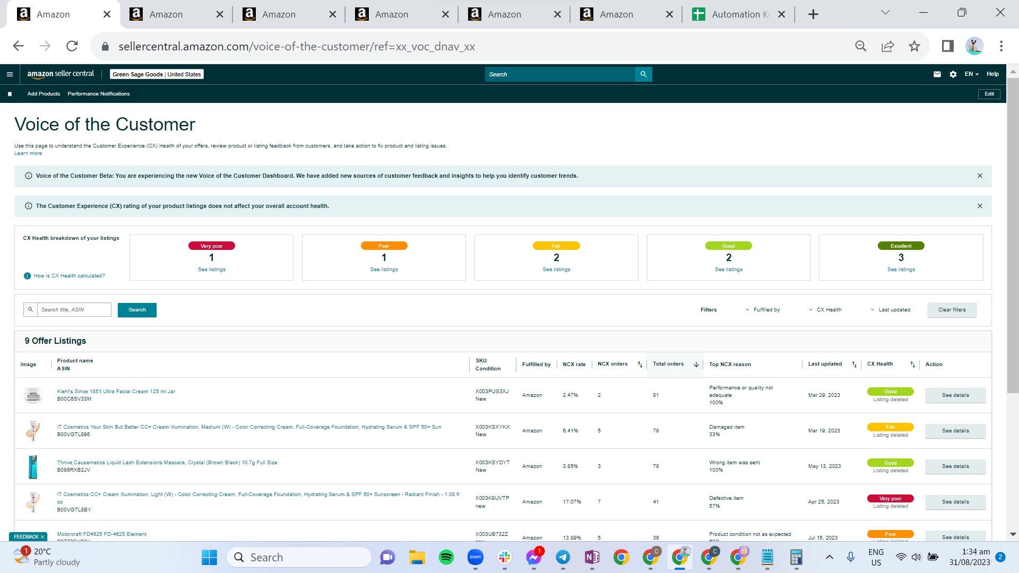
Task: Click the share icon in the address bar
Action: (x=888, y=46)
